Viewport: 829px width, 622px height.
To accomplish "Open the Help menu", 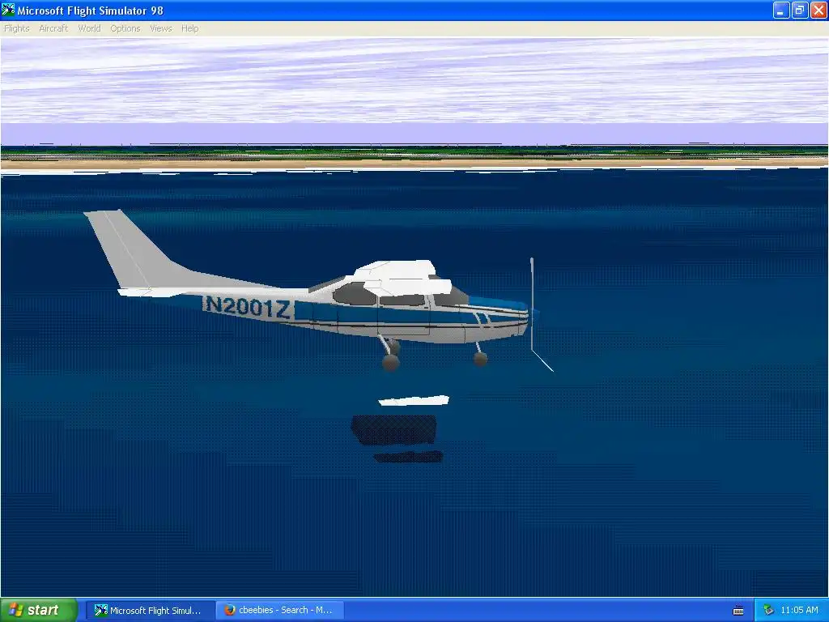I will pos(189,28).
